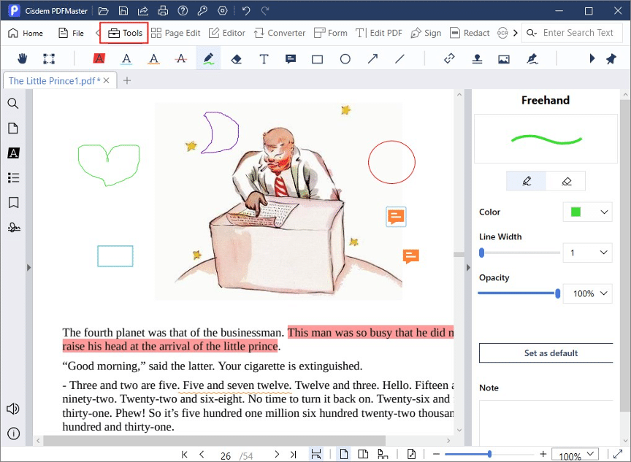Switch to the Converter ribbon item
Viewport: 631px width, 462px height.
click(282, 33)
